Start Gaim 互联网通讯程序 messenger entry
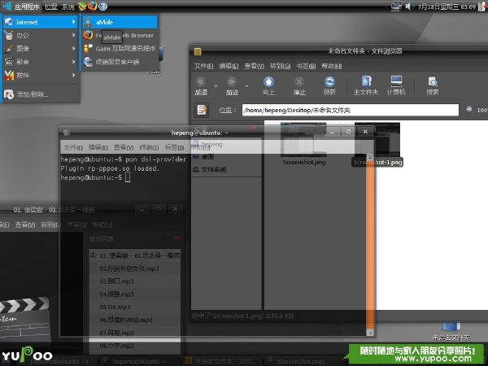488x366 pixels. coord(120,49)
